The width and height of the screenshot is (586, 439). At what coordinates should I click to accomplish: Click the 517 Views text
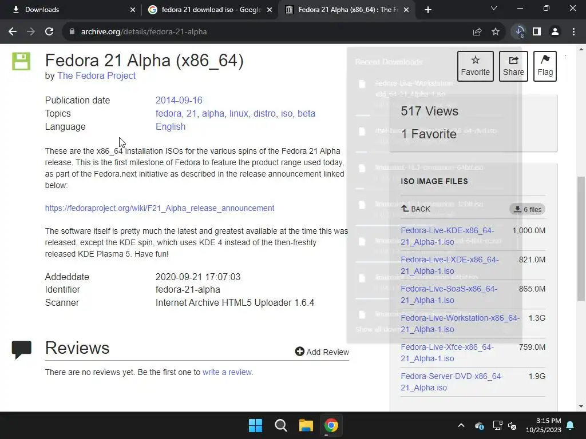tap(429, 111)
